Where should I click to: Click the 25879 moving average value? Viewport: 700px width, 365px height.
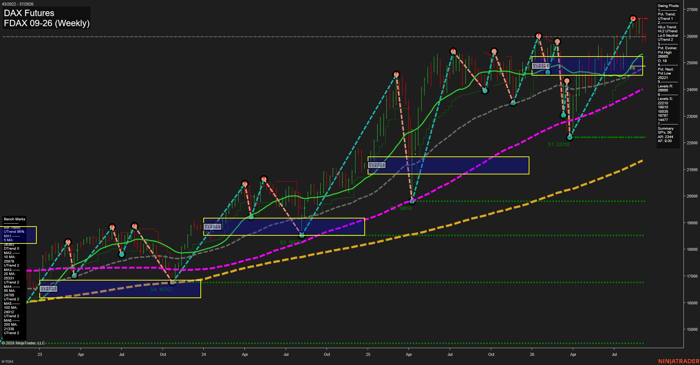9,261
